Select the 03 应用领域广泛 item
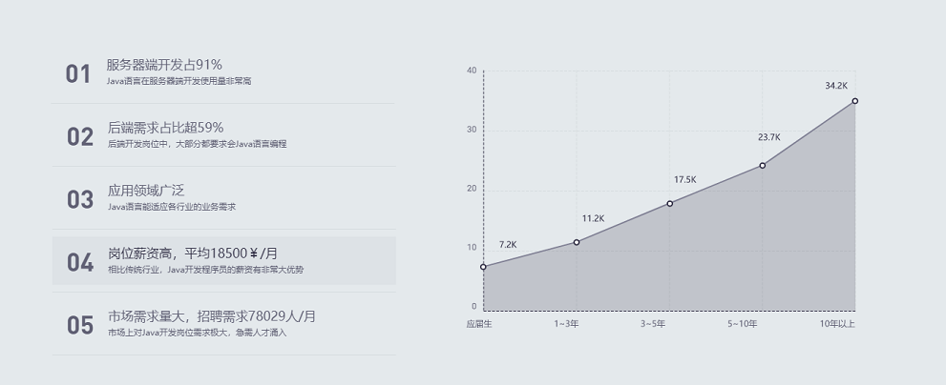This screenshot has width=946, height=385. [223, 198]
